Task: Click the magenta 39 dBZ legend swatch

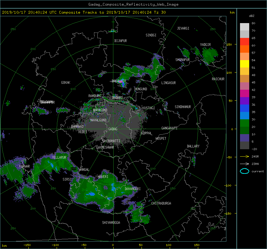Action: 244,94
